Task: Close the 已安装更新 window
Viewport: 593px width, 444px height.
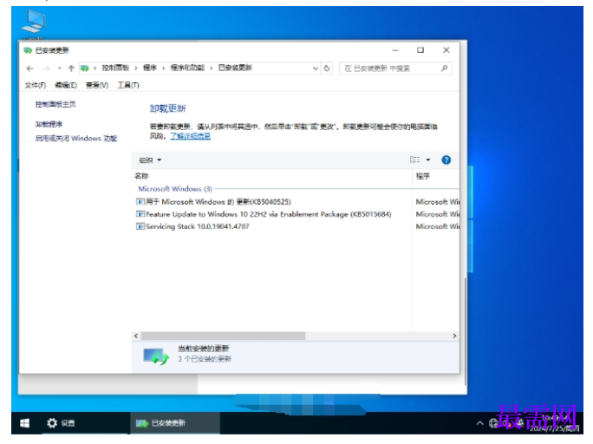Action: pyautogui.click(x=446, y=50)
